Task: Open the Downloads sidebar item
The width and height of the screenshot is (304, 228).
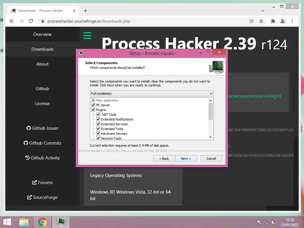Action: 42,49
